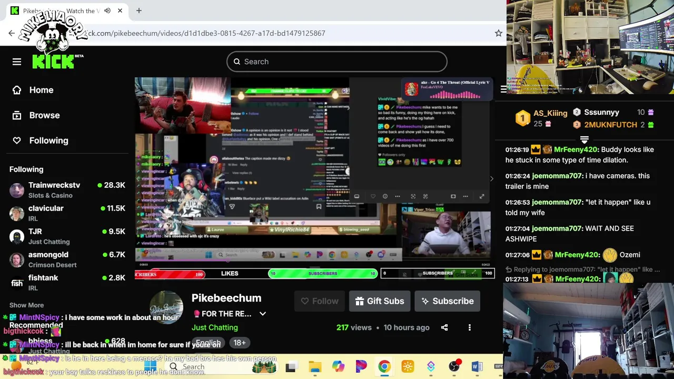
Task: Open the Kick hamburger sidebar menu
Action: tap(17, 62)
